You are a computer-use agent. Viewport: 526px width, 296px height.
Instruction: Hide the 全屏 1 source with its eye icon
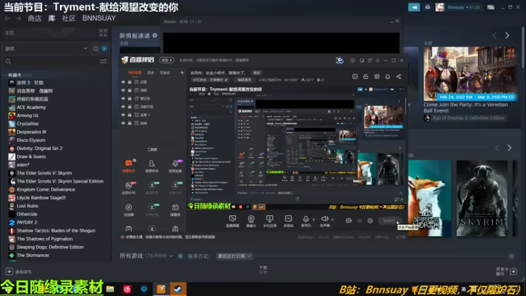(123, 114)
